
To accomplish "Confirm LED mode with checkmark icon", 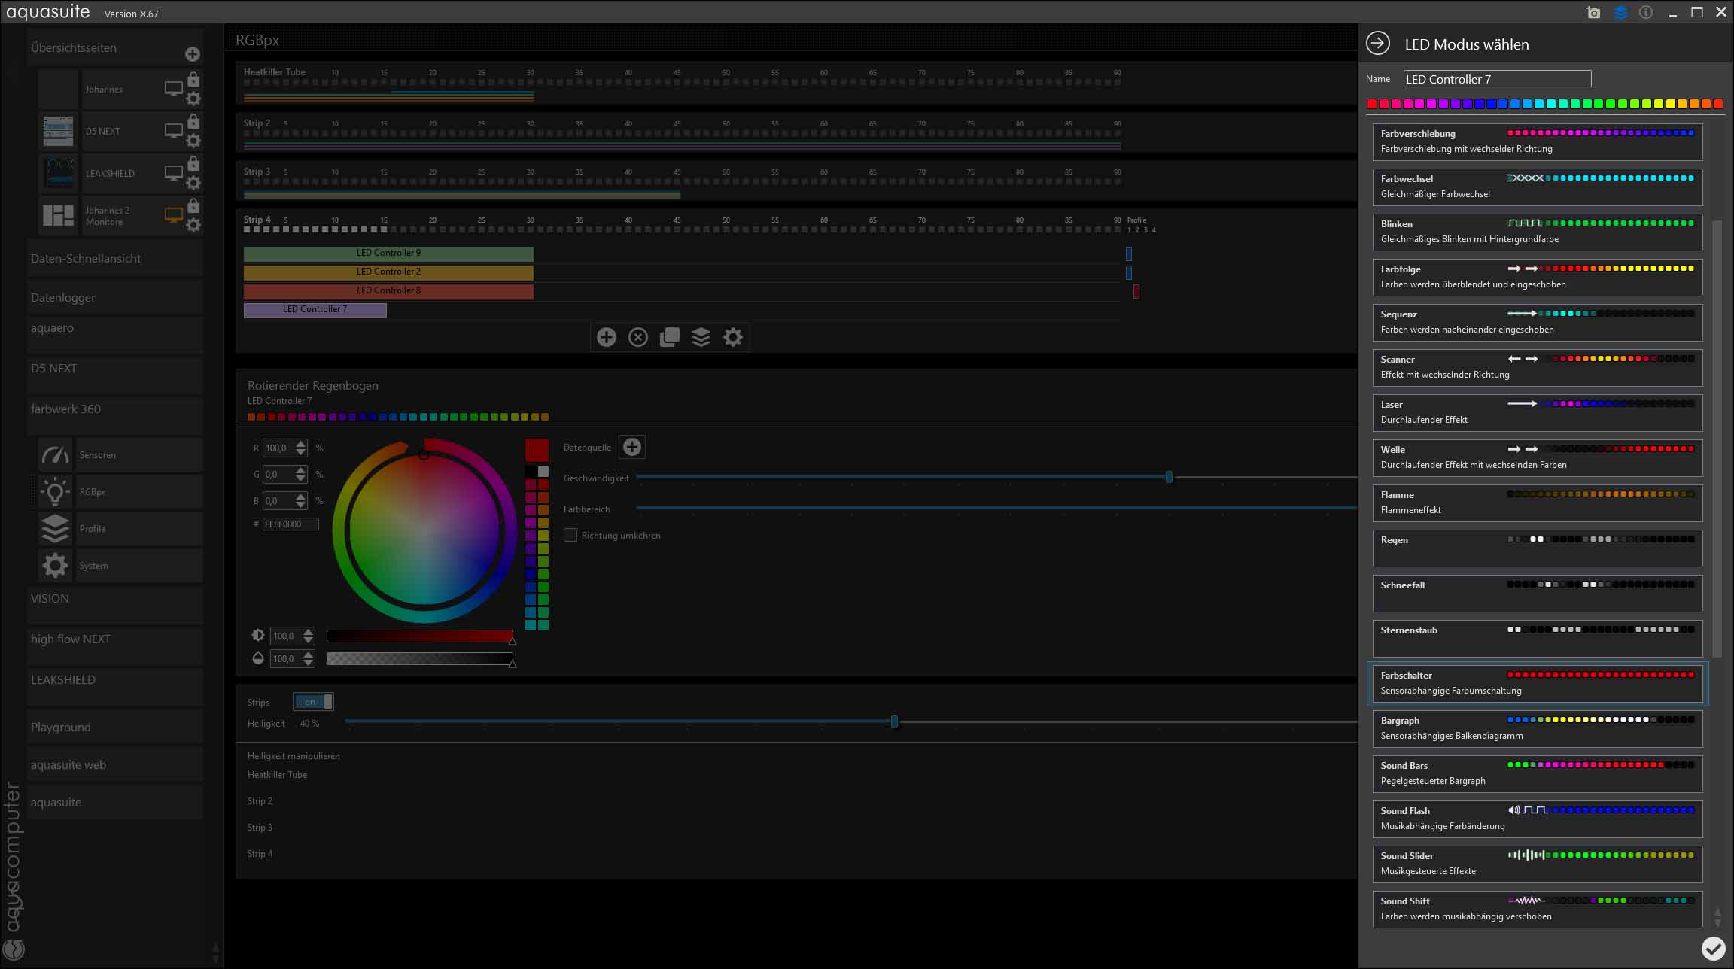I will tap(1713, 948).
